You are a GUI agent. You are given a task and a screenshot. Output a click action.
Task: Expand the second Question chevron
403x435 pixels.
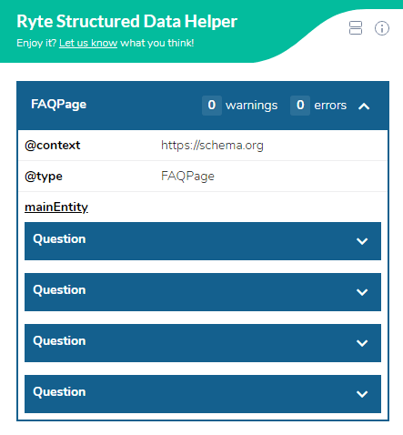coord(362,292)
